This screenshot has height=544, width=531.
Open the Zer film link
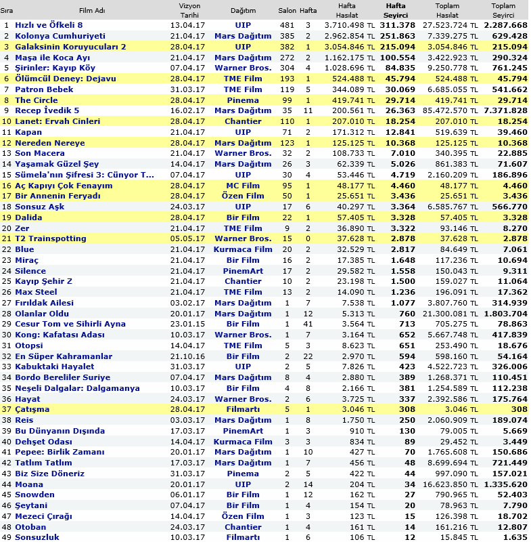[x=22, y=228]
